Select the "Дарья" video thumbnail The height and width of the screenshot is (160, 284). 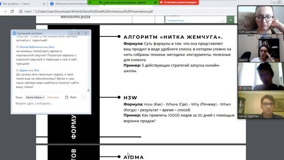pyautogui.click(x=261, y=48)
